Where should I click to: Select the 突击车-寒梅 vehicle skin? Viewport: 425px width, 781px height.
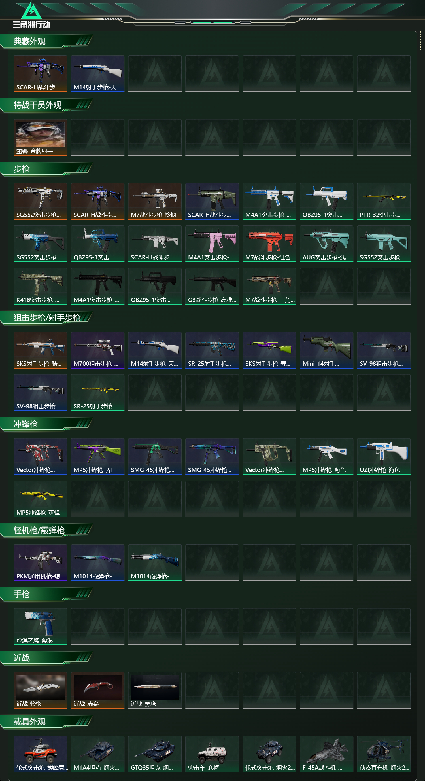tap(212, 754)
